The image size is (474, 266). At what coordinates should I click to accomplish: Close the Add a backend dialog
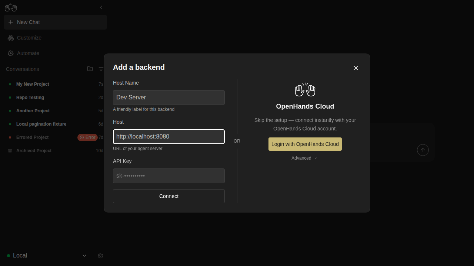356,68
